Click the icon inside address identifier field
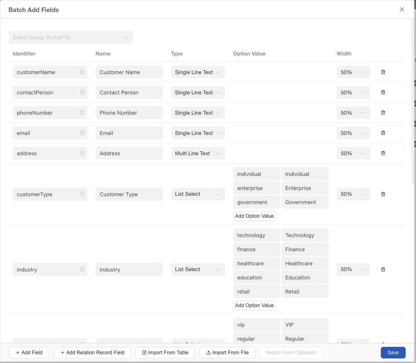 [82, 153]
